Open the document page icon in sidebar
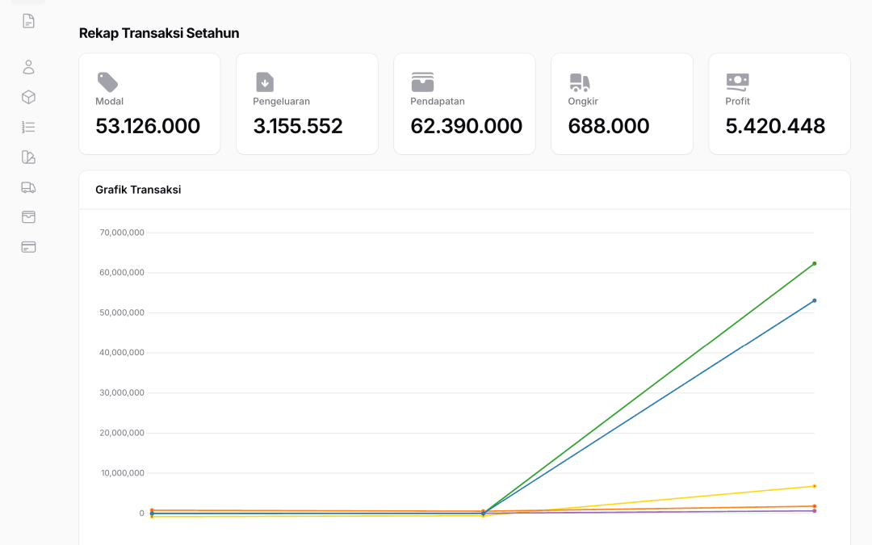This screenshot has height=545, width=872. (x=28, y=21)
